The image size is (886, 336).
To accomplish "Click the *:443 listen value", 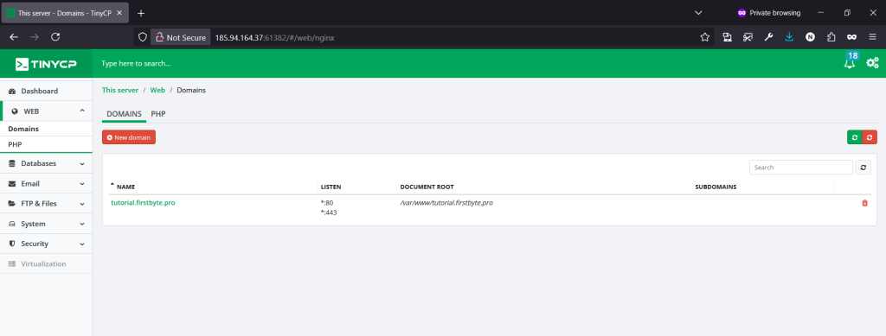I will pyautogui.click(x=329, y=212).
